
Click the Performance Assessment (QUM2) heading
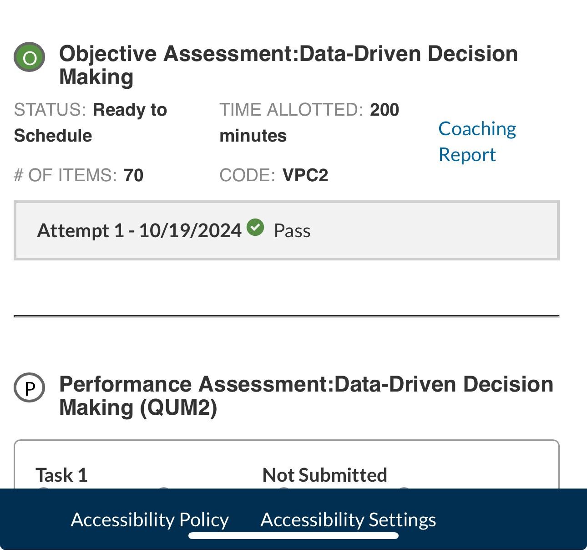306,396
